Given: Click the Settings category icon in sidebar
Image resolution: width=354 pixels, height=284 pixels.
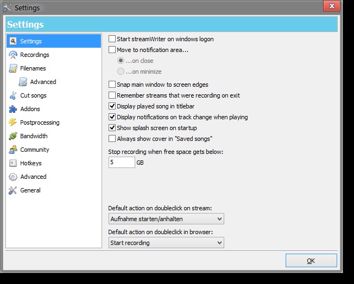Looking at the screenshot, I should coord(13,41).
